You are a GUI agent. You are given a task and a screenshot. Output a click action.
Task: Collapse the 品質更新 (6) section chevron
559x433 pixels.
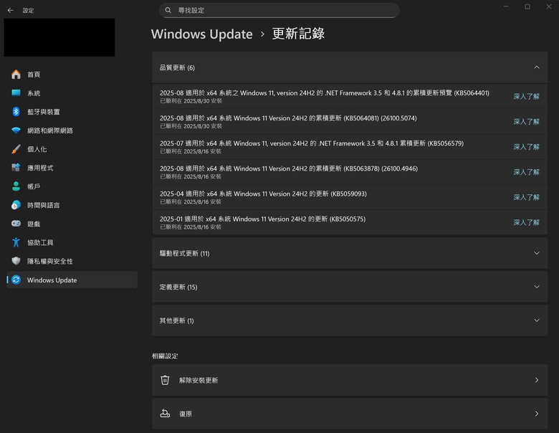[x=537, y=67]
